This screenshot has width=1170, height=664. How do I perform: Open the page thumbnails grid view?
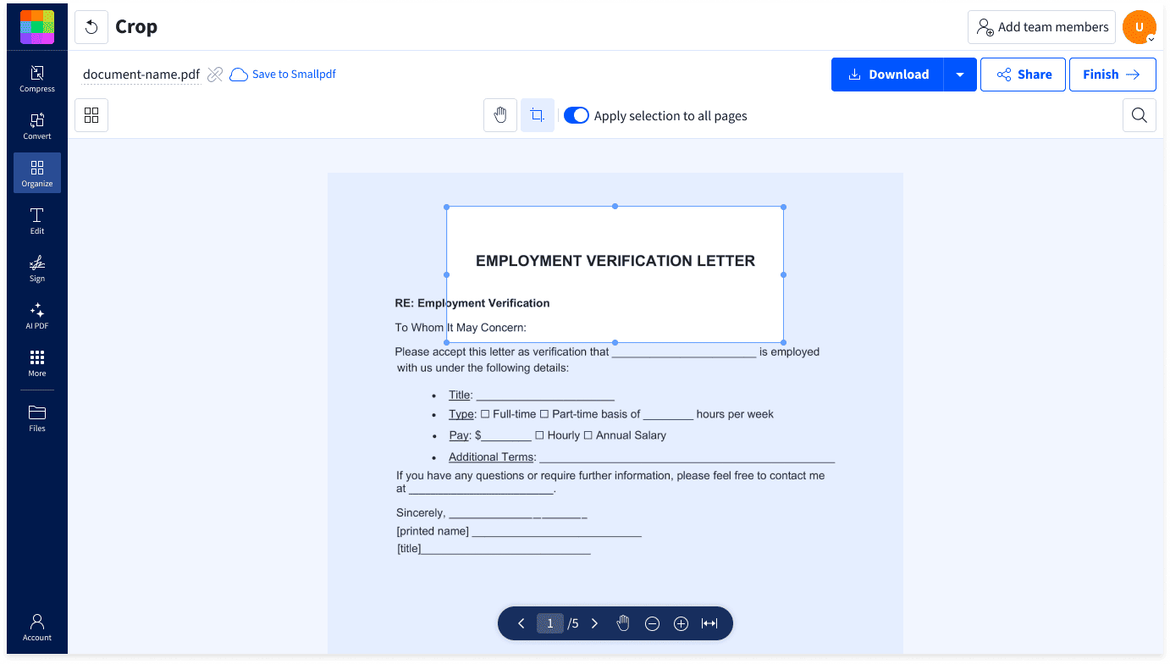[x=91, y=115]
